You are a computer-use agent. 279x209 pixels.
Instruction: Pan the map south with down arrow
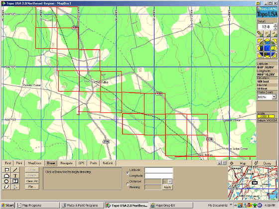267,55
